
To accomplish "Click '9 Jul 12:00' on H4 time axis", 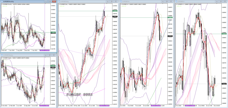I will [x=138, y=106].
